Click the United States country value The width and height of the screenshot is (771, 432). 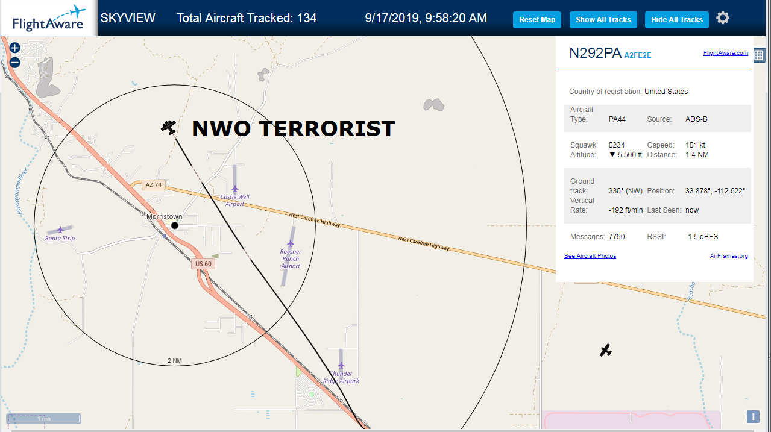pyautogui.click(x=666, y=92)
